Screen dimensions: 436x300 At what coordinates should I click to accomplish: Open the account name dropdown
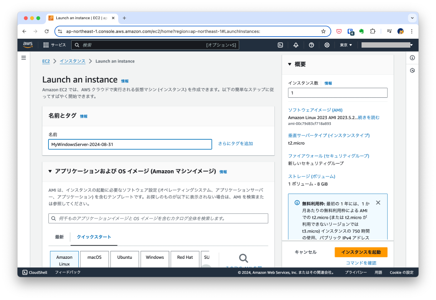(387, 45)
